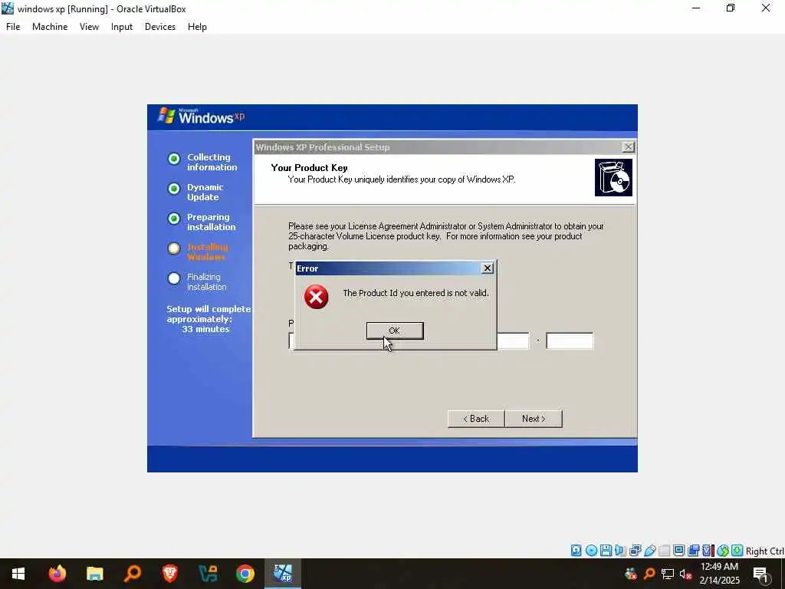Launch Brave browser from the taskbar
The image size is (785, 589).
point(169,574)
